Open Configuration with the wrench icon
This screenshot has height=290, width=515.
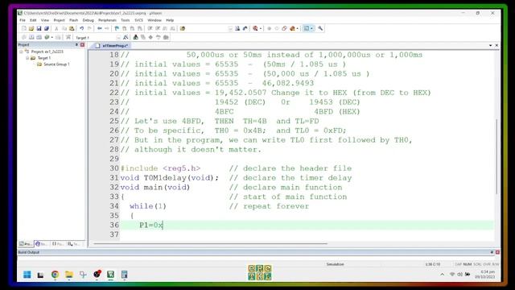pos(320,29)
